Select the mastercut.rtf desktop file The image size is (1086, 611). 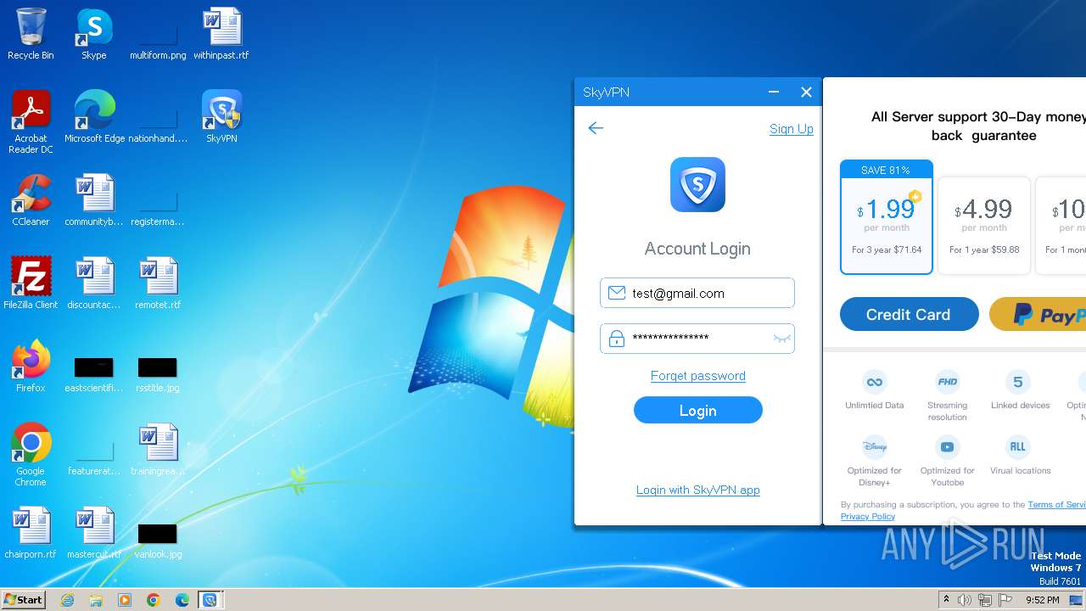pyautogui.click(x=94, y=533)
